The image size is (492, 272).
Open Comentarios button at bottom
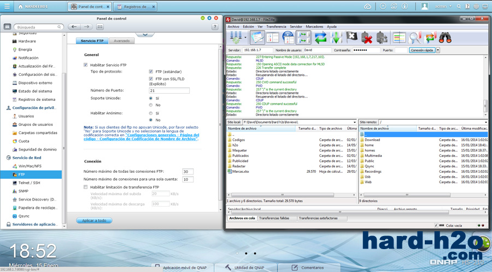click(x=308, y=268)
